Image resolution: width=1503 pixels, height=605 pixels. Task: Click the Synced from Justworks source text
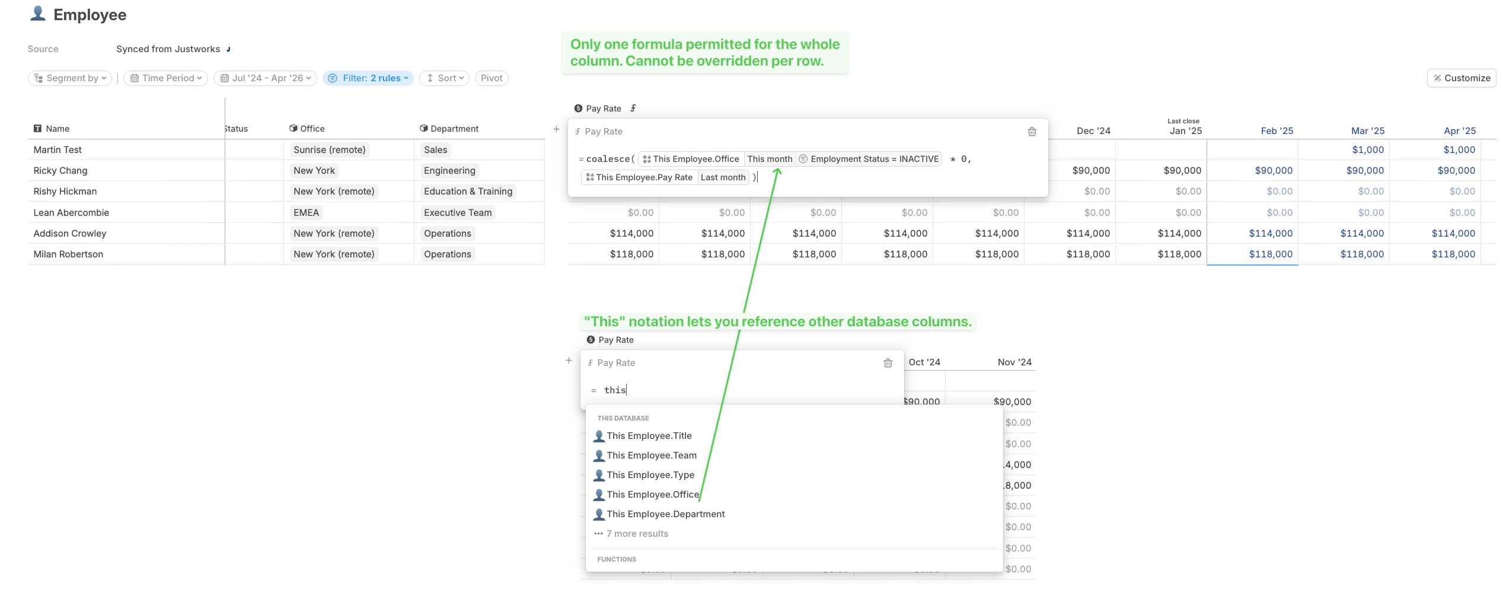point(168,49)
